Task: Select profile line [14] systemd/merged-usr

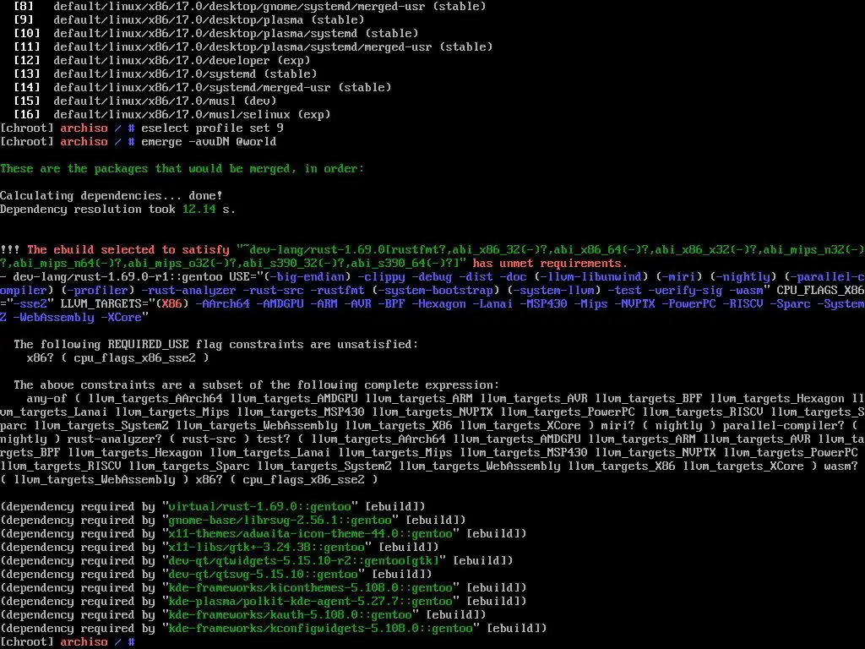Action: [203, 88]
